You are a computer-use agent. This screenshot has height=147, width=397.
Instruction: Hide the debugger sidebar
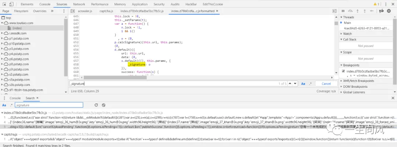coord(334,11)
